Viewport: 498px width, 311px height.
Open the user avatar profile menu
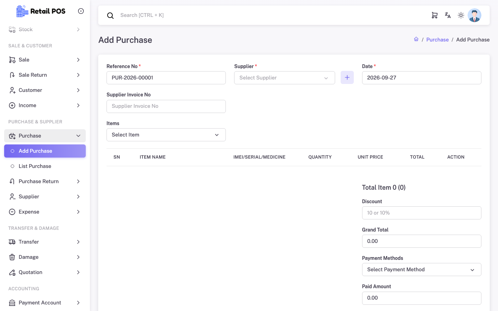point(474,15)
